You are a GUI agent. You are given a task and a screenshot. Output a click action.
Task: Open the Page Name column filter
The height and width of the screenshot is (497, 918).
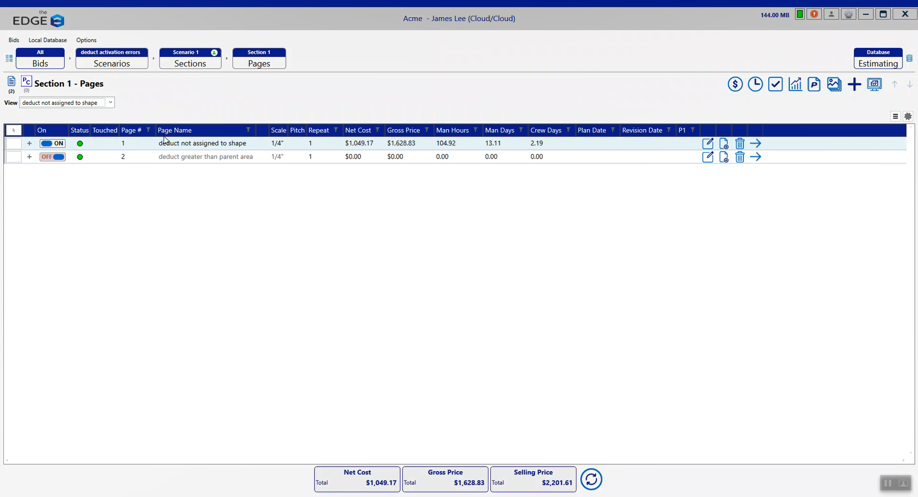coord(248,130)
